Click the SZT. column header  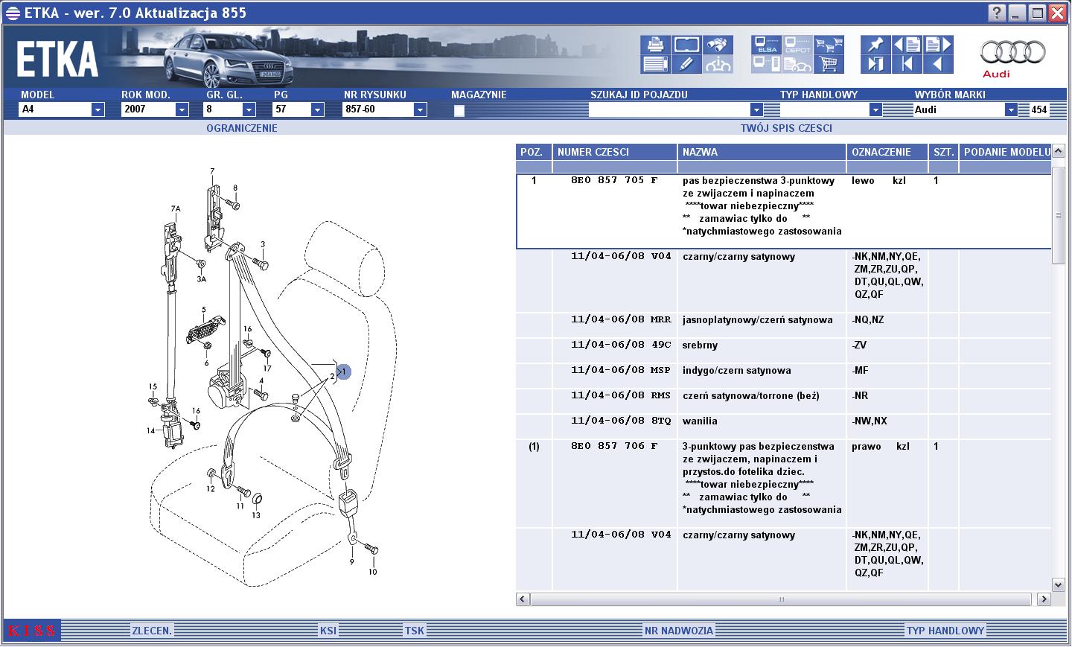[x=943, y=152]
